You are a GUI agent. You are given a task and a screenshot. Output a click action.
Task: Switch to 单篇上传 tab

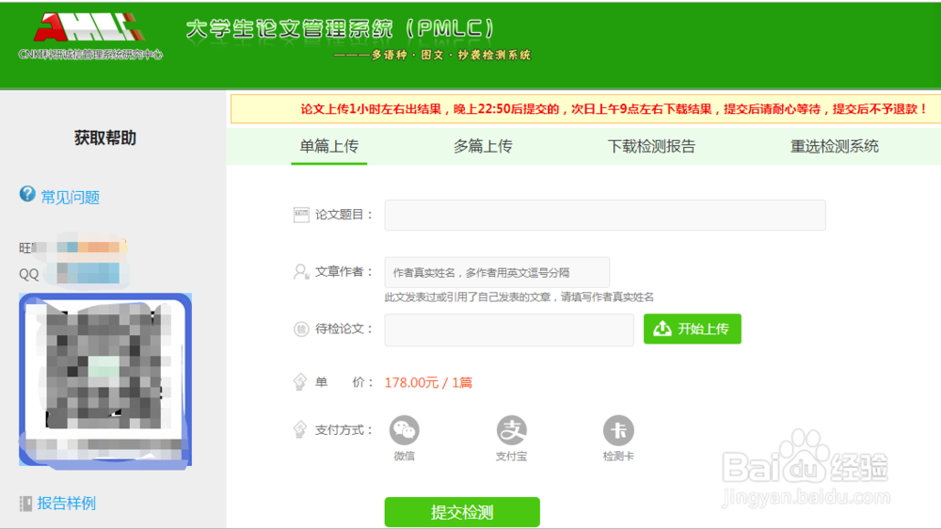[328, 146]
